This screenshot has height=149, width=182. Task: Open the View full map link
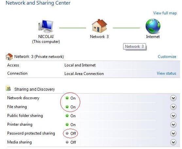tap(165, 13)
